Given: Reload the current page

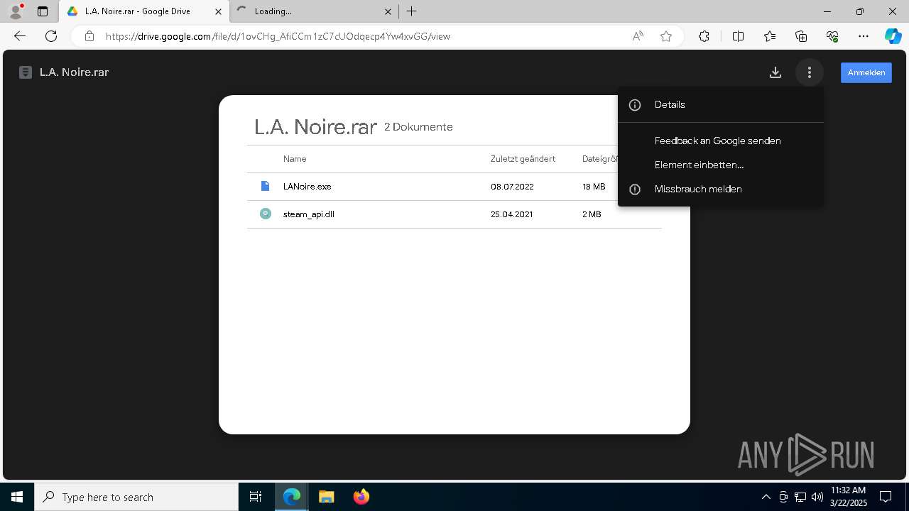Looking at the screenshot, I should [51, 36].
